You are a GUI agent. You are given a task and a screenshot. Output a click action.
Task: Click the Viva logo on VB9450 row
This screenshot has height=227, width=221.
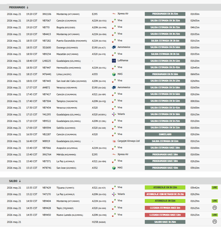point(114,215)
